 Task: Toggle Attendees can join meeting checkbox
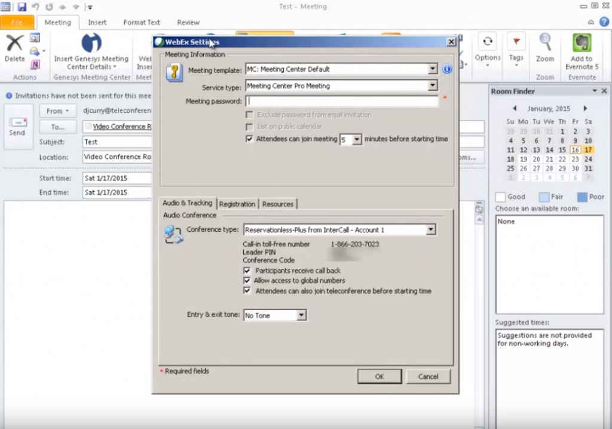coord(250,139)
